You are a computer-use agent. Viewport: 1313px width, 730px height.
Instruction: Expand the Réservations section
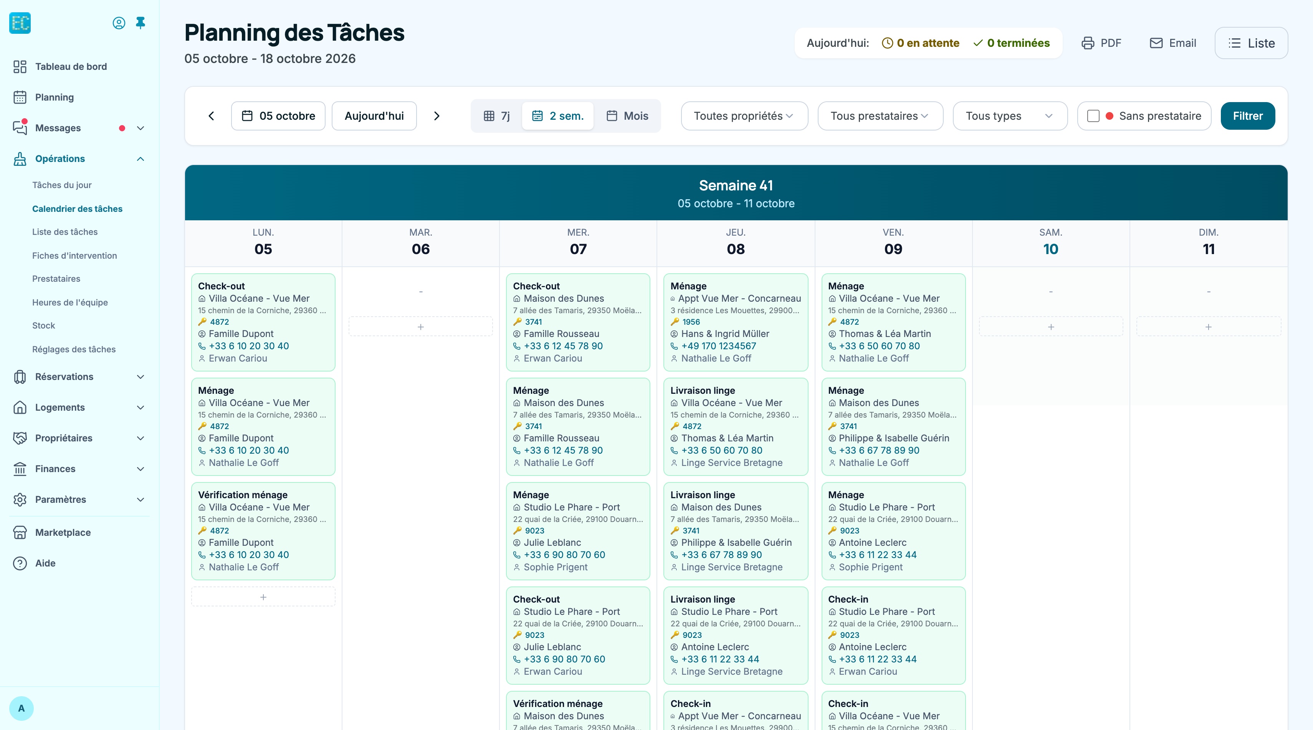[141, 377]
